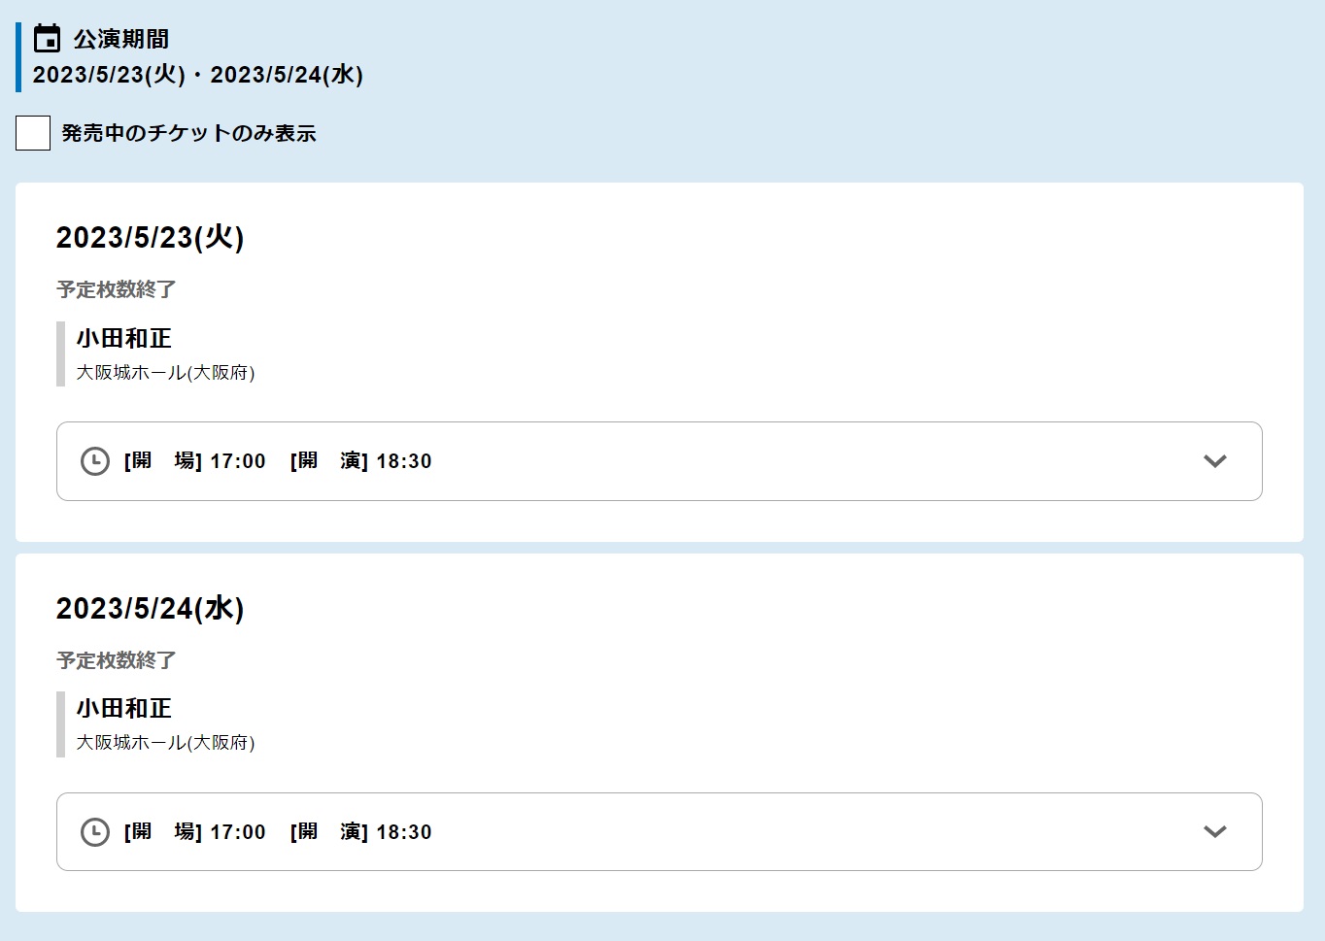Enable the 発売中のチケットのみ表示 checkbox

(x=33, y=133)
